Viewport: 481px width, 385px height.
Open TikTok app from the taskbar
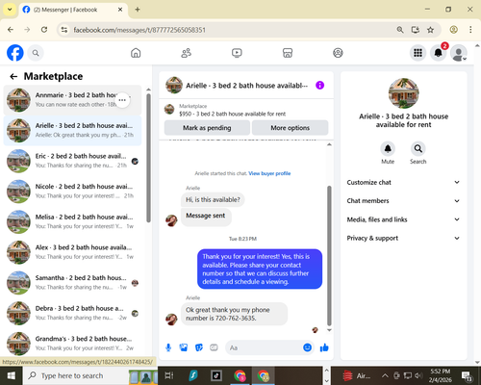click(x=216, y=375)
